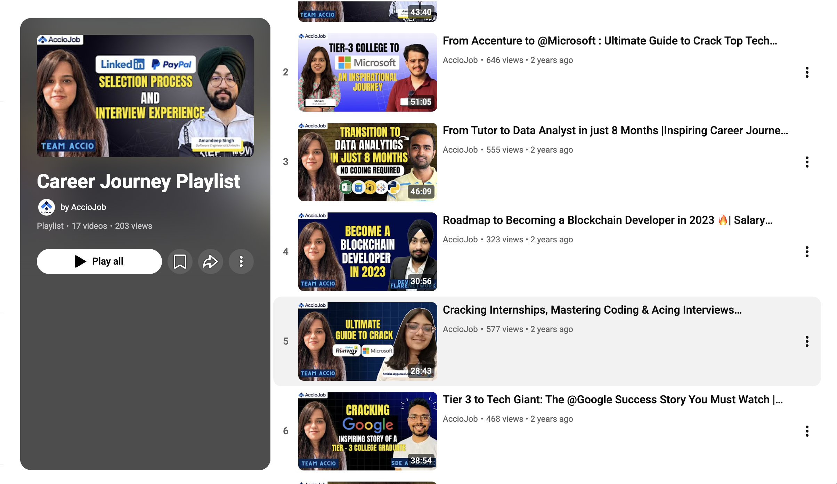Save the Career Journey Playlist using the bookmark icon

[x=180, y=261]
